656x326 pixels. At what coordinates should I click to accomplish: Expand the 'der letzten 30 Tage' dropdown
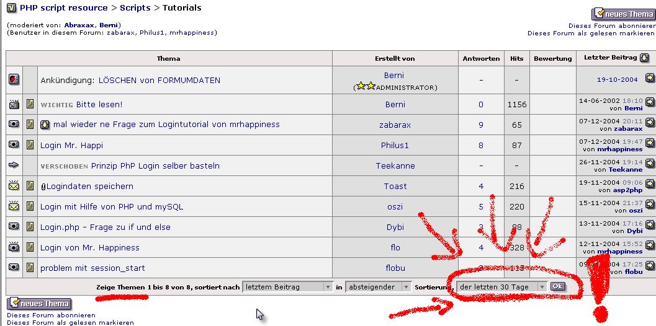point(502,287)
